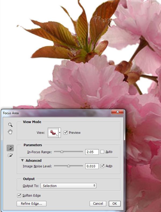This screenshot has width=161, height=212.
Task: Click the View mode thumbnail preview
Action: [53, 133]
